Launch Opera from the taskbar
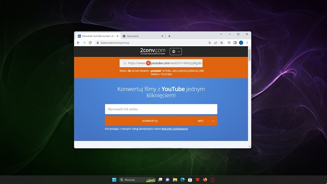Viewport: 327px width, 184px height. pos(213,180)
